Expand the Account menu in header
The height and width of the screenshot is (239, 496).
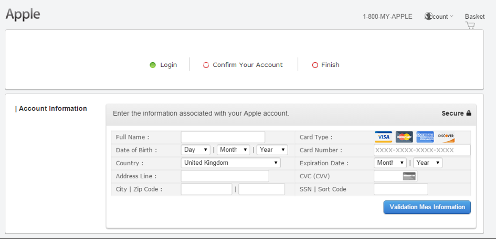coord(439,17)
